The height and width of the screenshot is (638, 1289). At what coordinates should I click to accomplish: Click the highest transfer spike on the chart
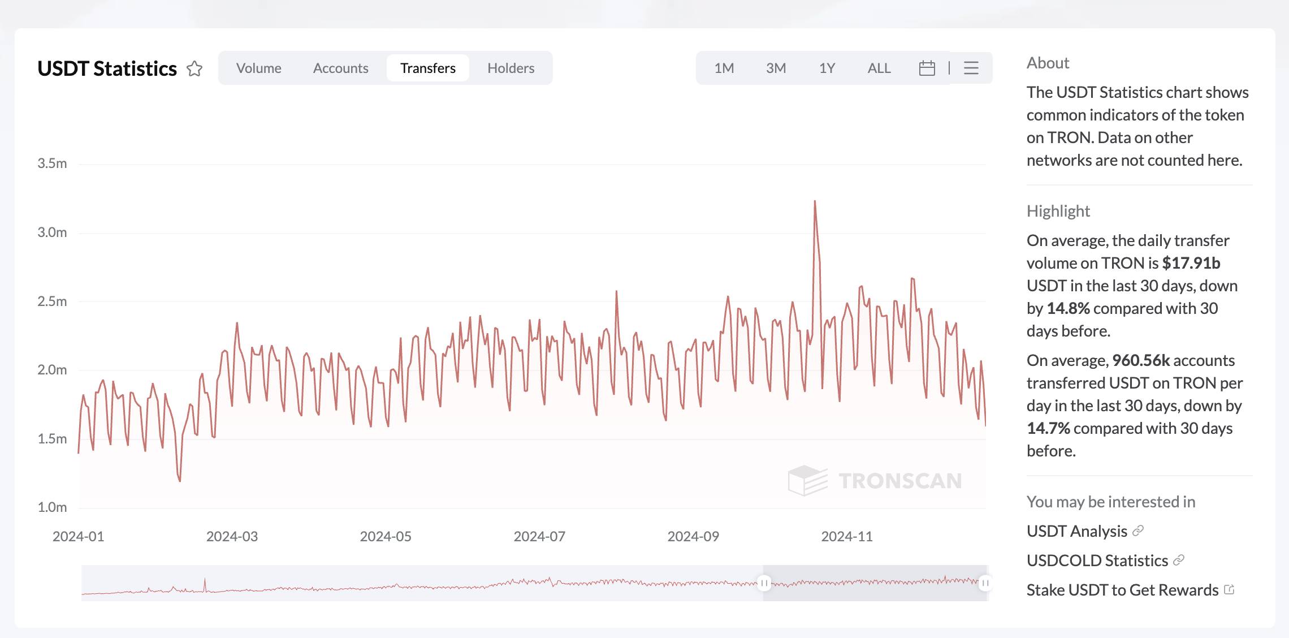815,202
